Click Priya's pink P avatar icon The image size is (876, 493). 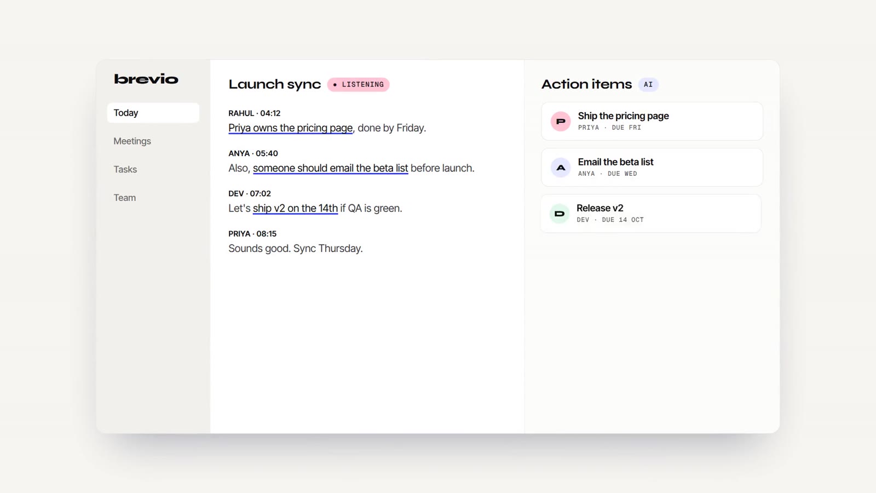click(561, 121)
